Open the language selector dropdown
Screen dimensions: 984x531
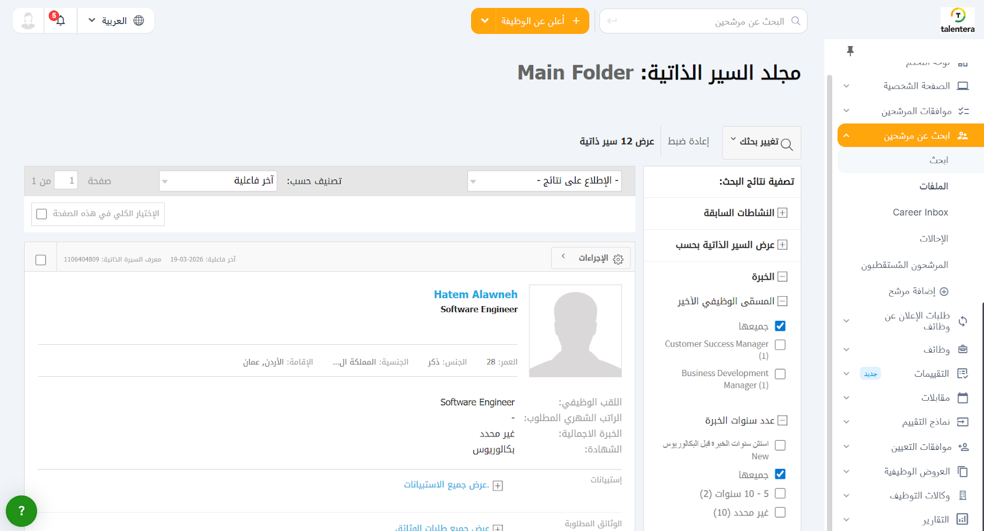[116, 21]
